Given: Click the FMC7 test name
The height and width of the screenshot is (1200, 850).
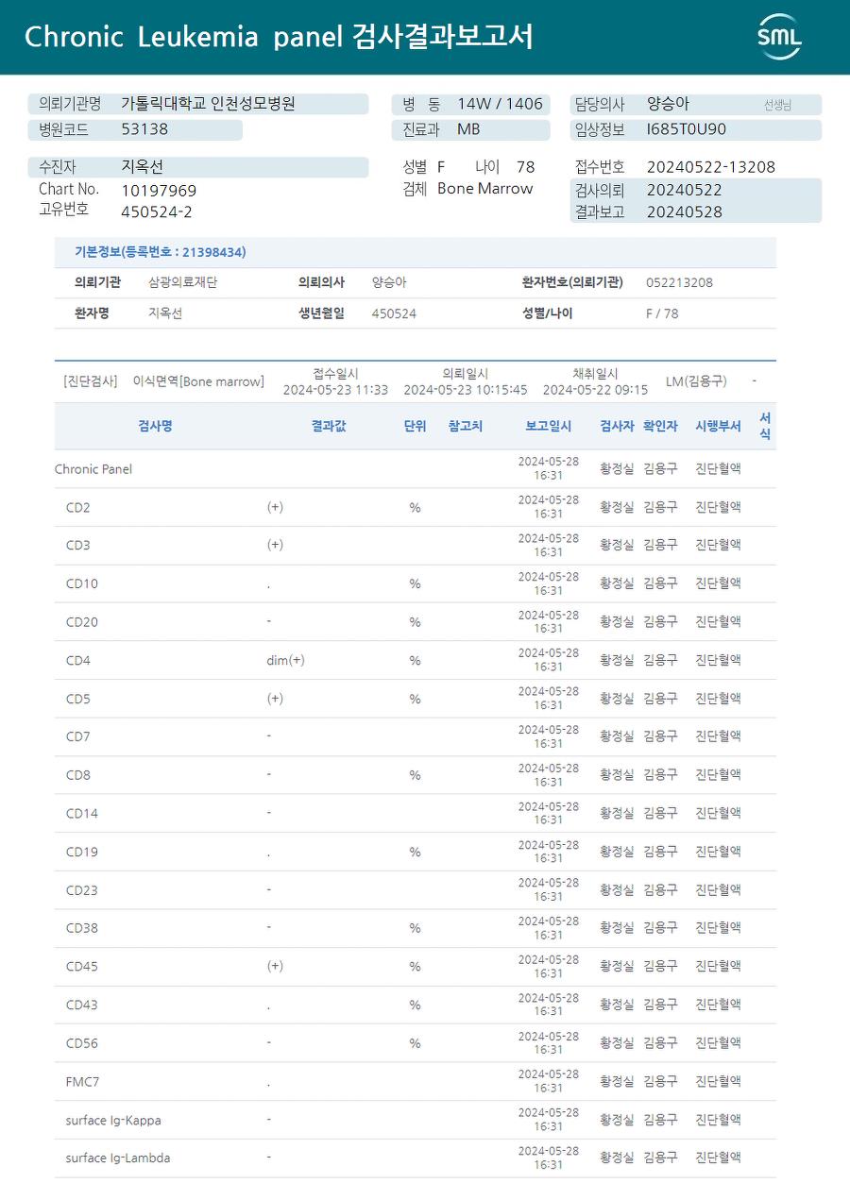Looking at the screenshot, I should point(82,1082).
